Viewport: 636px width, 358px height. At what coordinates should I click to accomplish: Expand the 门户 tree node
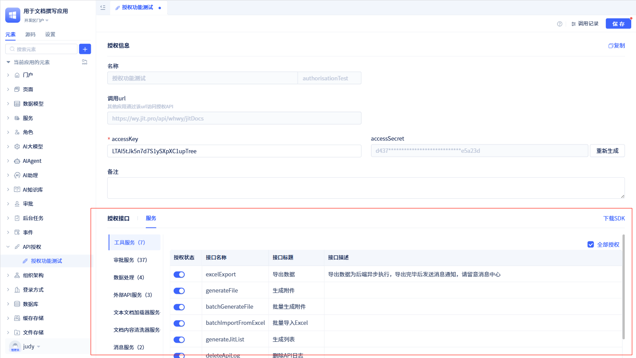click(x=8, y=75)
